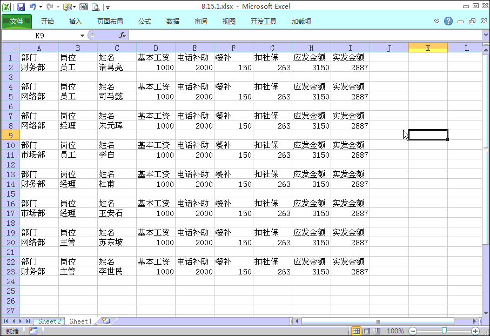The image size is (490, 336).
Task: Click the next sheet navigation arrow
Action: (x=21, y=321)
